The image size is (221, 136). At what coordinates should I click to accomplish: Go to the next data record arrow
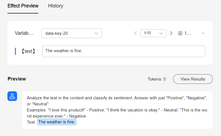tap(171, 33)
